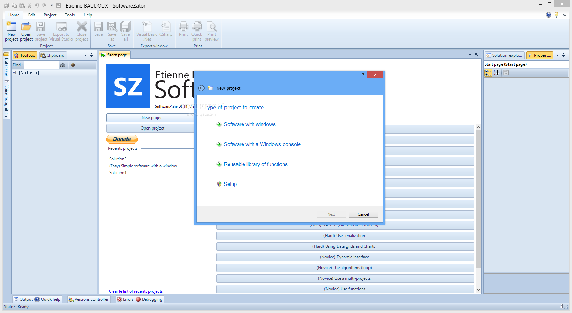572x313 pixels.
Task: Select the Toolbox panel tab
Action: [25, 55]
